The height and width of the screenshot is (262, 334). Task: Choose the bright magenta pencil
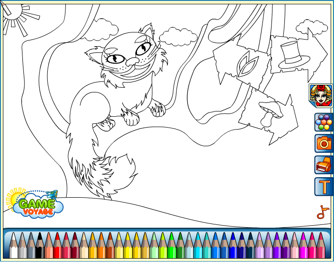point(303,245)
